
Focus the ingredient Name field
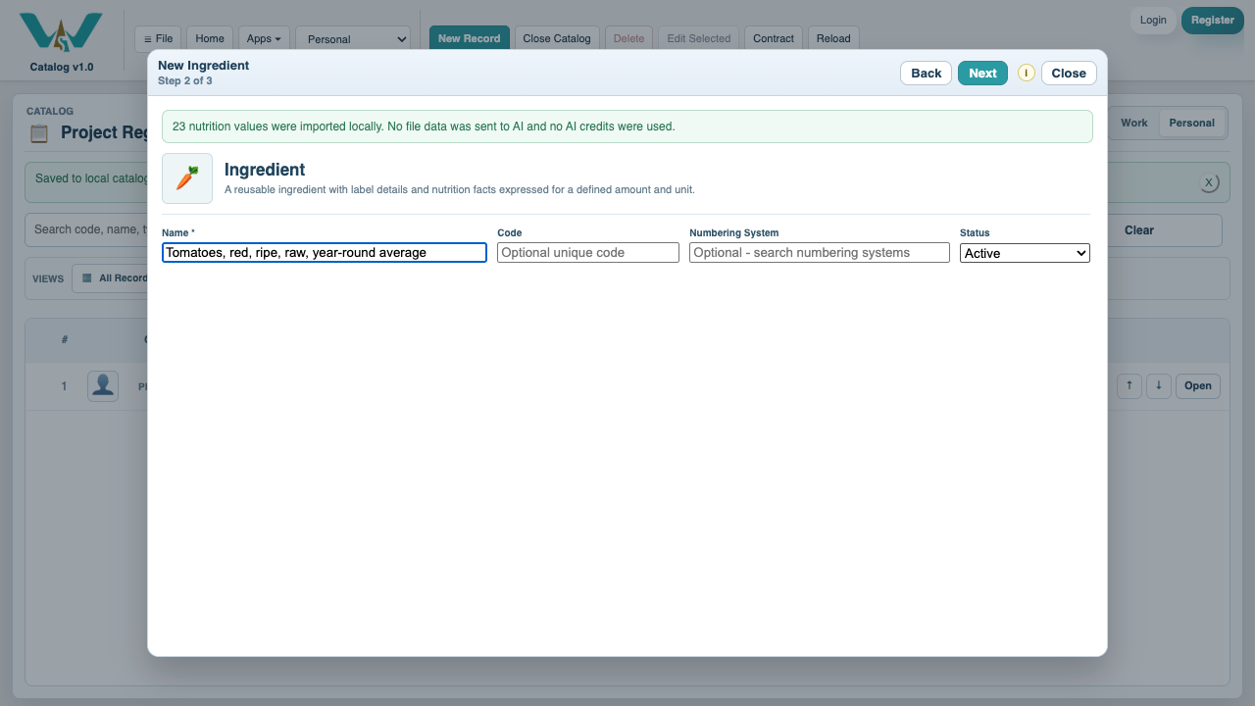tap(325, 253)
